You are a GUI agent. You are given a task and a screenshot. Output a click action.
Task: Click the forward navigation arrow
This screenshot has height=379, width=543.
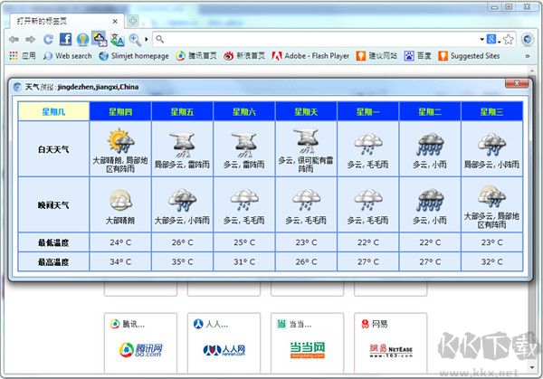tap(30, 39)
